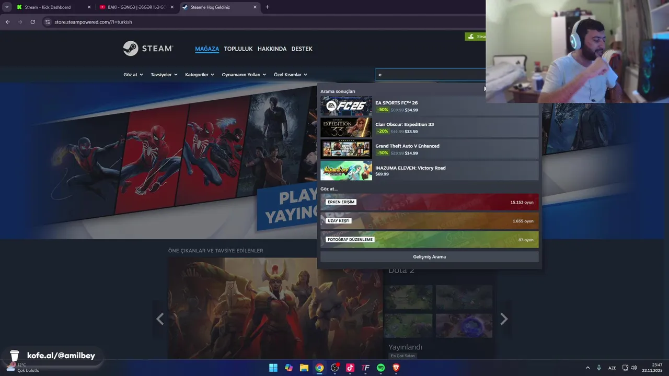Click the Gelişmiş Arama button
Image resolution: width=669 pixels, height=376 pixels.
coord(429,257)
